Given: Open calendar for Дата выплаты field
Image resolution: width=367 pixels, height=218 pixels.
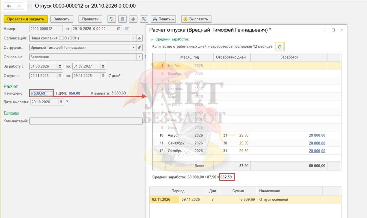Looking at the screenshot, I should (x=61, y=102).
